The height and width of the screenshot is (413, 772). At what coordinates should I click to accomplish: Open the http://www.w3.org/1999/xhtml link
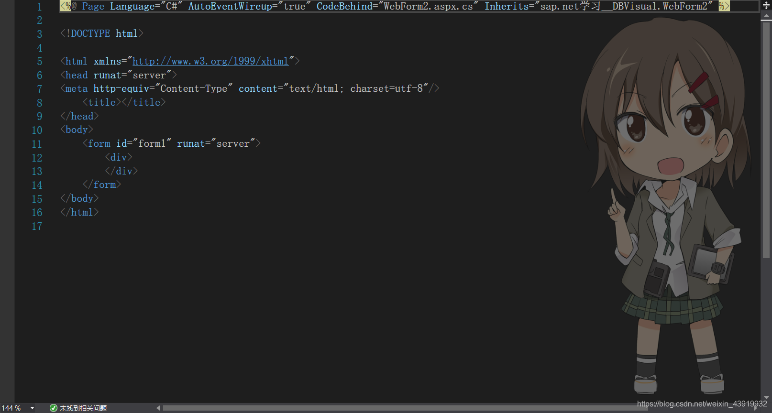tap(210, 61)
